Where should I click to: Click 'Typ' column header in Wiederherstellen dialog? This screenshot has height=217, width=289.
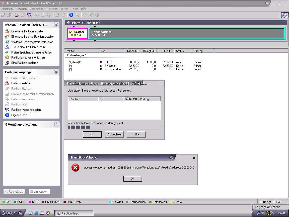111,99
